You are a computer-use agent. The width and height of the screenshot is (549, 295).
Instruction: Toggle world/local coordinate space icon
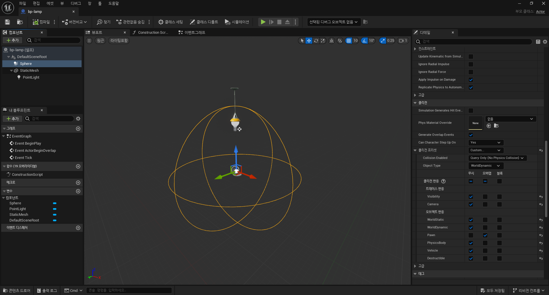pos(331,41)
